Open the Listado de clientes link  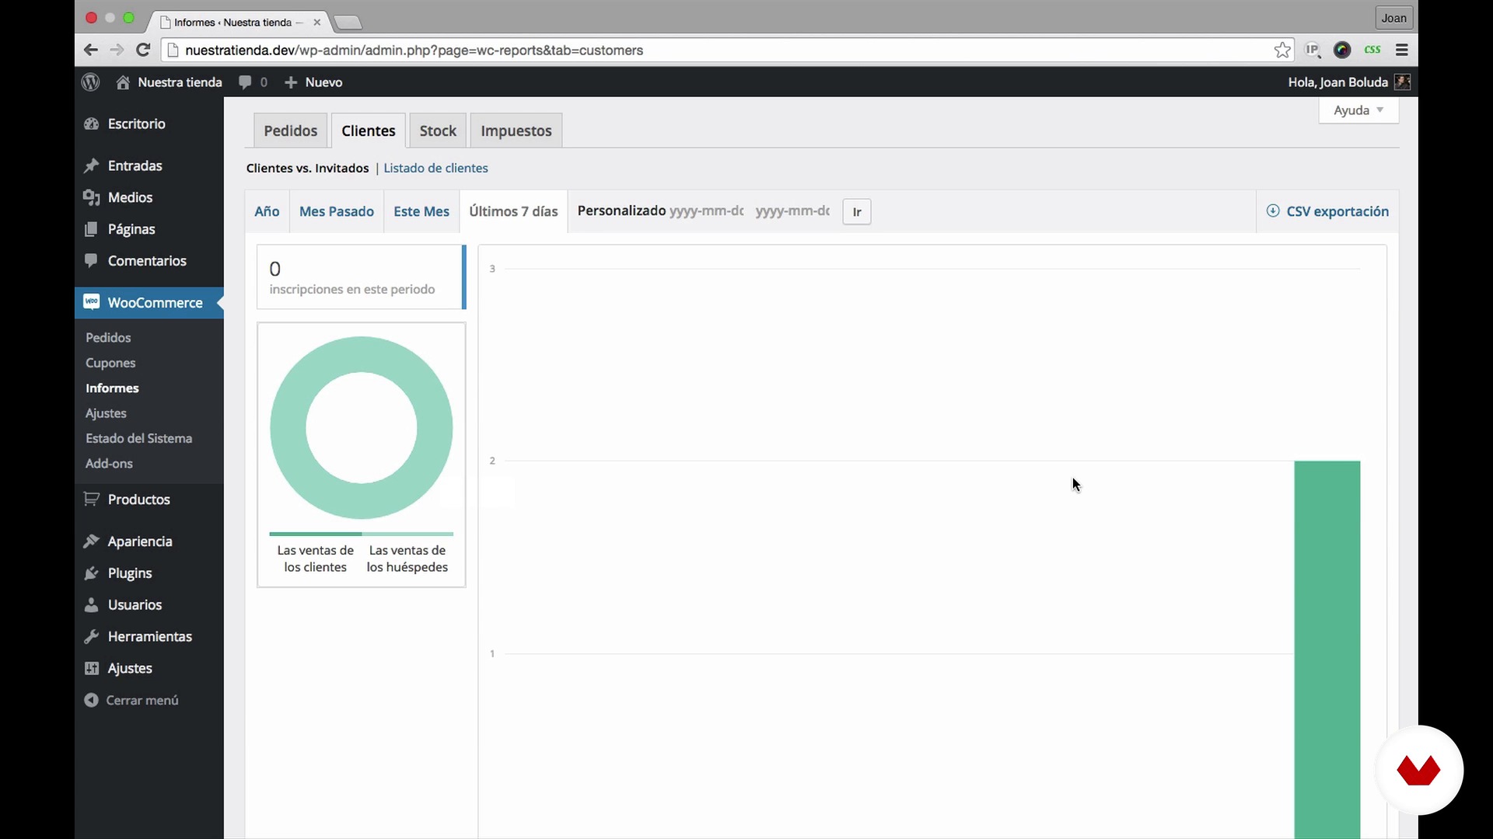435,168
